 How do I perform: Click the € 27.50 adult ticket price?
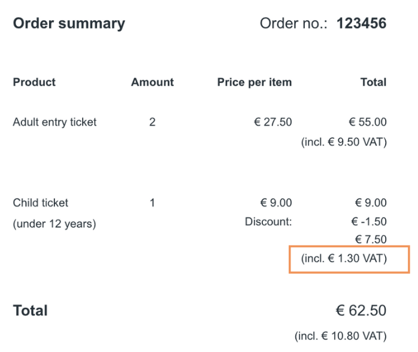pos(272,122)
